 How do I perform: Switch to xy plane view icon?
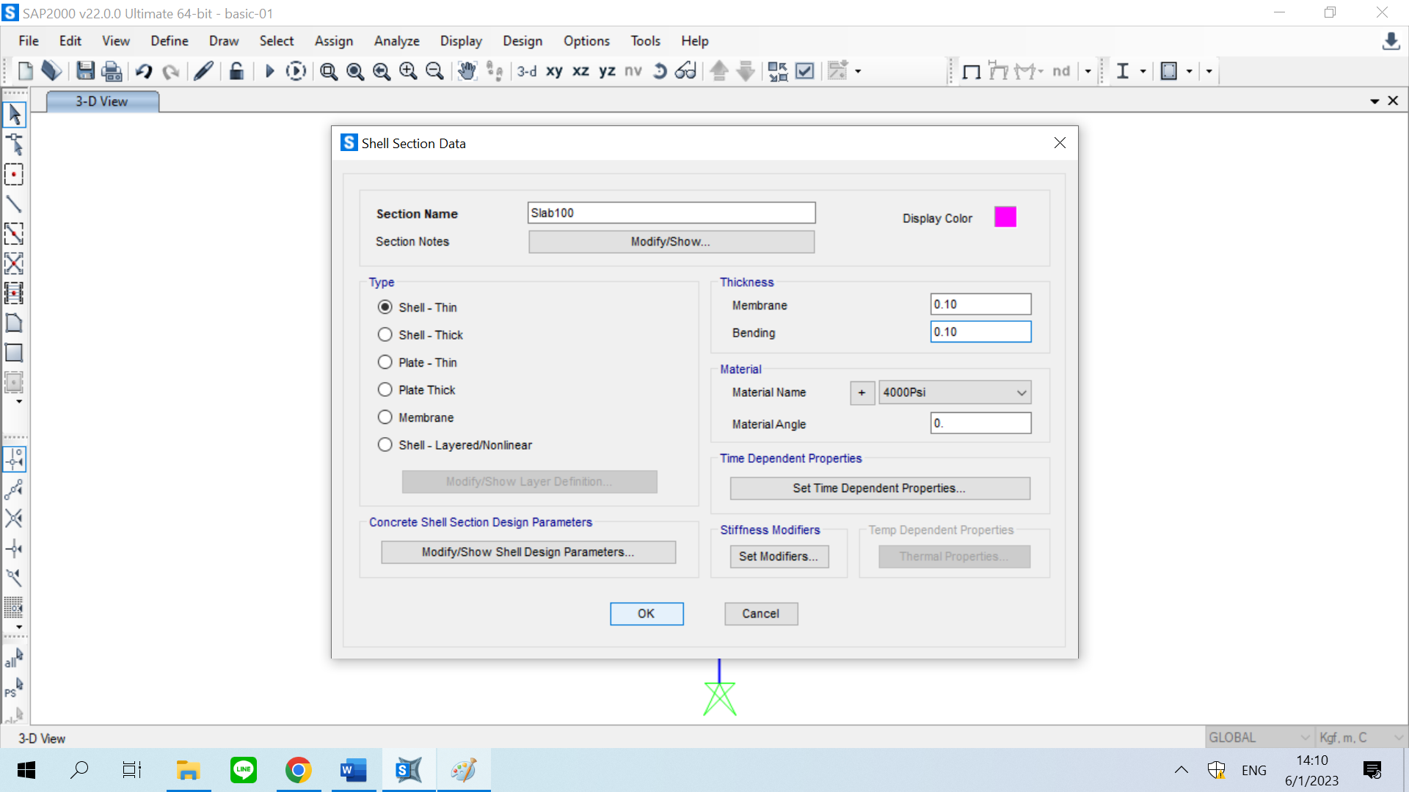click(x=554, y=71)
